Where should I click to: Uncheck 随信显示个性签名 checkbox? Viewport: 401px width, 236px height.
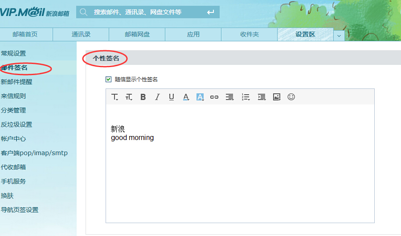[x=108, y=80]
